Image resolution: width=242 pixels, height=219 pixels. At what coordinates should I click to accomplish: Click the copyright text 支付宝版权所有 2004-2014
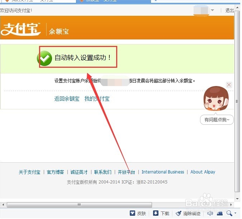pyautogui.click(x=93, y=182)
